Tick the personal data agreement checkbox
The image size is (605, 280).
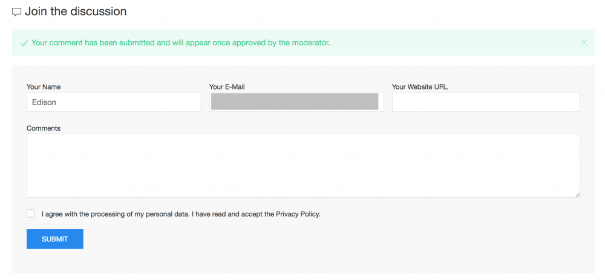pyautogui.click(x=31, y=213)
